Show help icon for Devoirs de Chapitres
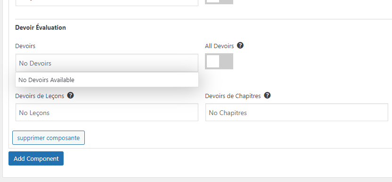 click(267, 95)
